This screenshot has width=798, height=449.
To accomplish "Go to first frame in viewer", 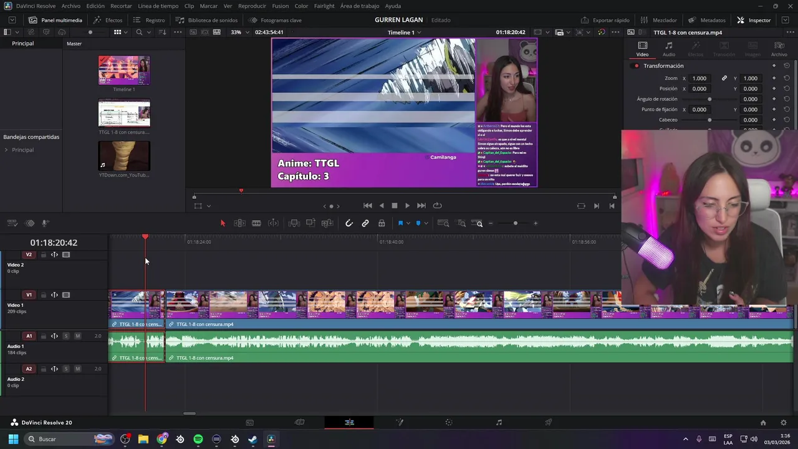I will pyautogui.click(x=368, y=206).
